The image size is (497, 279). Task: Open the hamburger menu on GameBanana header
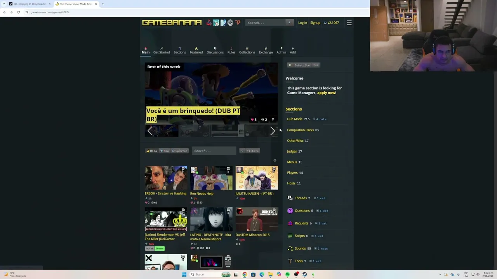point(349,23)
